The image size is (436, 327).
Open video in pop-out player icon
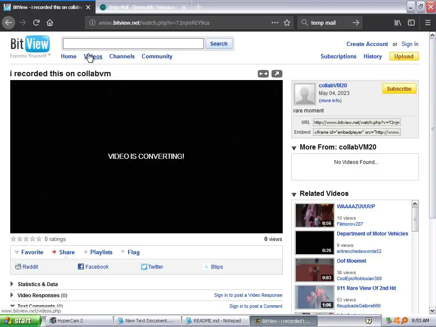(x=277, y=74)
